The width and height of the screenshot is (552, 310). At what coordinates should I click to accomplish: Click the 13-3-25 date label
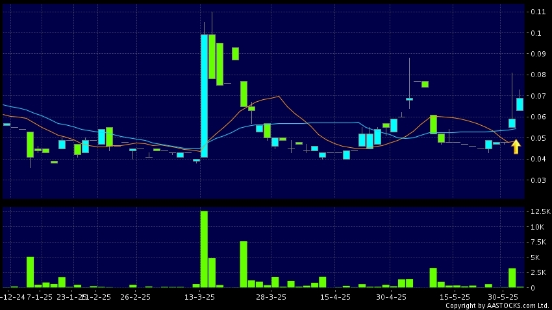click(x=199, y=297)
